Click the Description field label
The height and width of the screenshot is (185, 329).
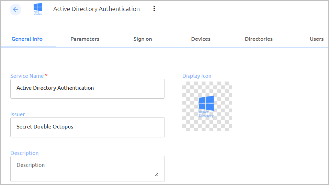coord(24,153)
